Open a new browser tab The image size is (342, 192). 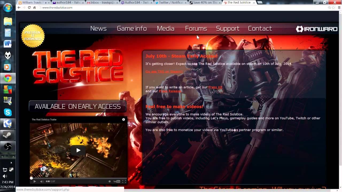coord(260,3)
